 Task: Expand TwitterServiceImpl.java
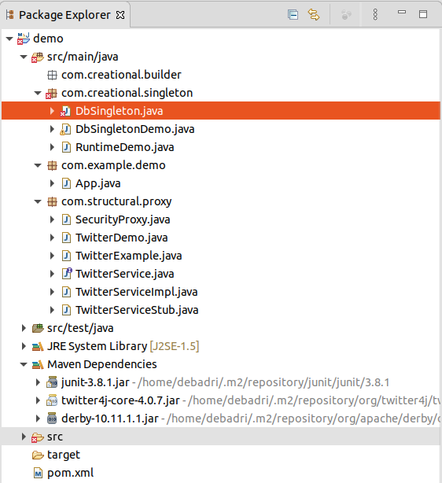(52, 292)
